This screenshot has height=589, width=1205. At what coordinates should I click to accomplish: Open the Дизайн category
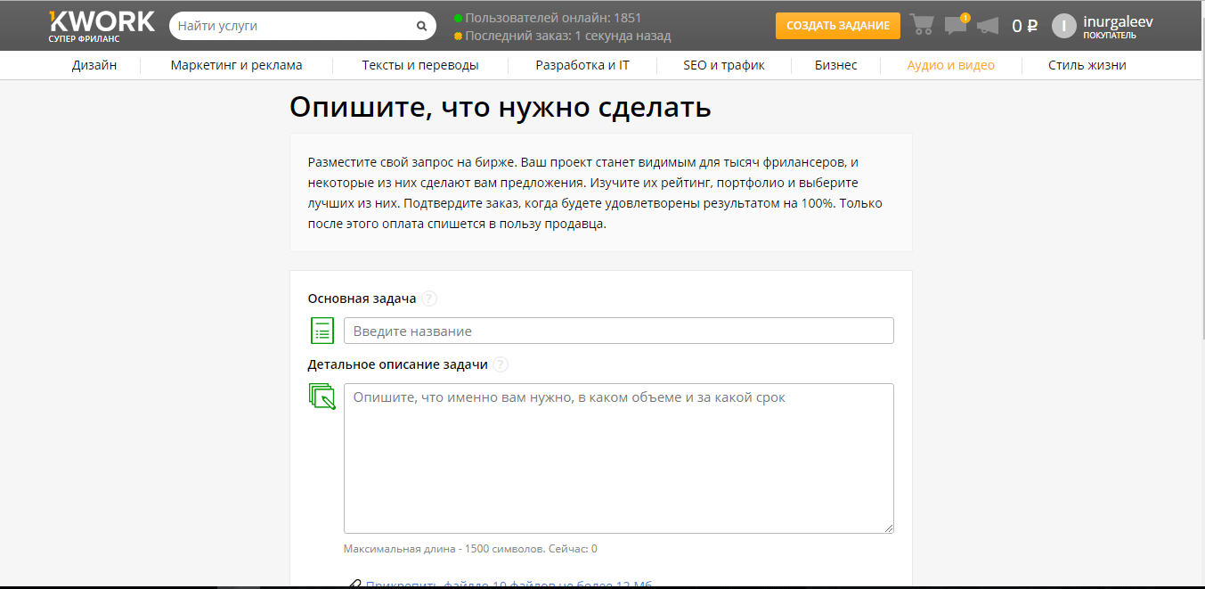coord(94,65)
